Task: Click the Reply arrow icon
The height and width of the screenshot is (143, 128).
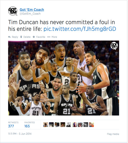Action: [x=9, y=37]
